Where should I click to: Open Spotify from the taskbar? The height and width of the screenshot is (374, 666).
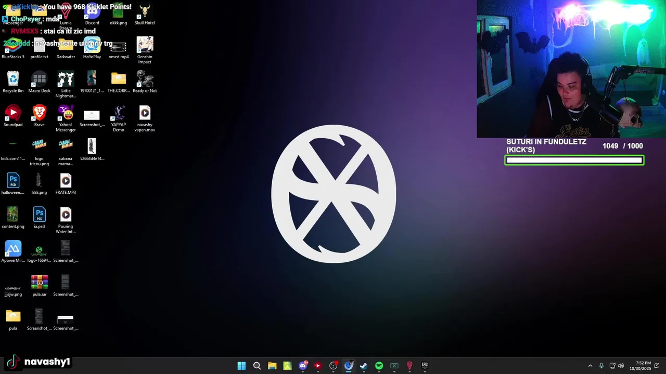[379, 366]
